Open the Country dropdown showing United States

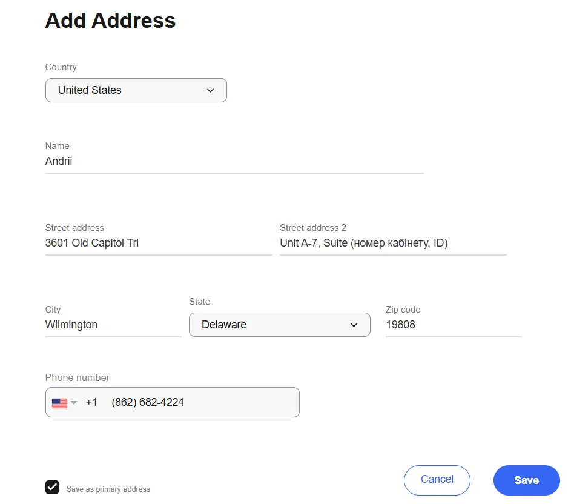pos(136,90)
